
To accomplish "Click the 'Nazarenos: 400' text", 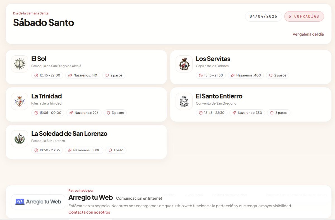I will [249, 75].
